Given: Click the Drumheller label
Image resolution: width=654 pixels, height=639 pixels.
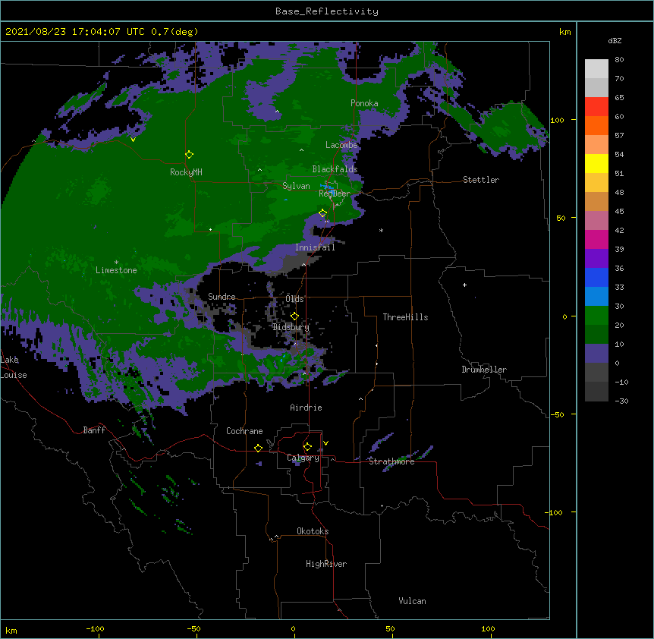Looking at the screenshot, I should click(484, 370).
